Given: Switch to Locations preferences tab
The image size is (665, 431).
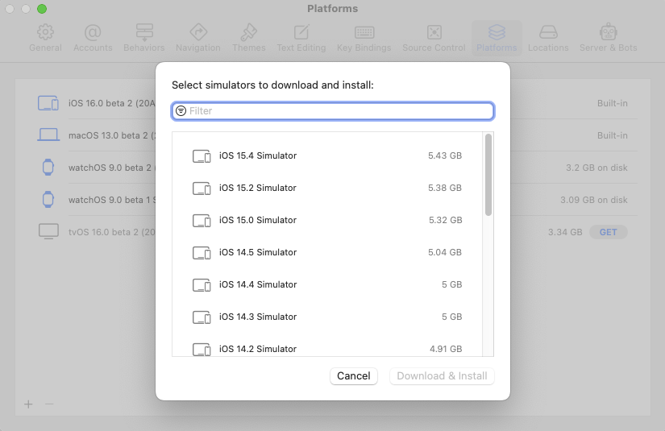Looking at the screenshot, I should tap(548, 37).
